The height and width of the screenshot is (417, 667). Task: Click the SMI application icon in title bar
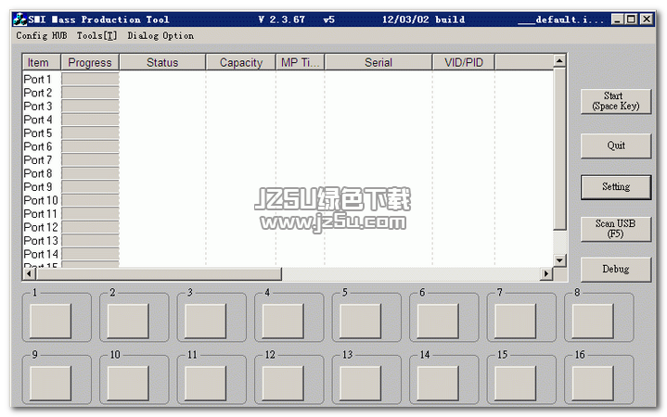(x=19, y=19)
